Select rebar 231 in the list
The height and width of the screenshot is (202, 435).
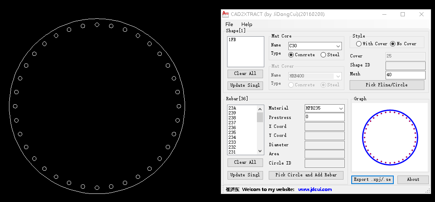tap(232, 152)
